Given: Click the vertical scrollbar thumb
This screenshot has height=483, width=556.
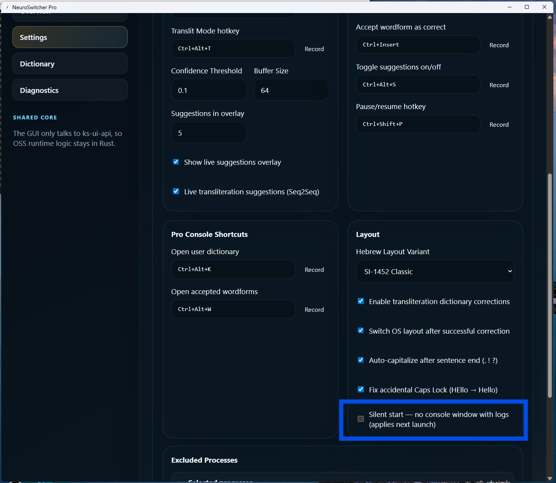Looking at the screenshot, I should (x=550, y=285).
